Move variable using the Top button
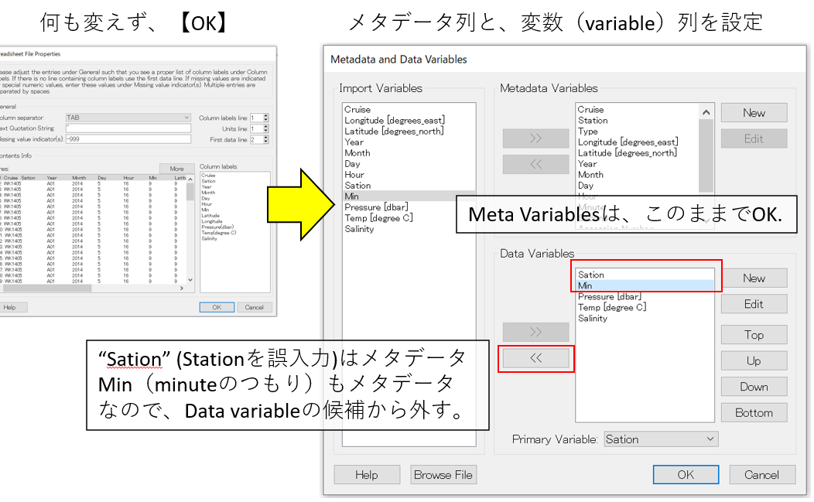Viewport: 814px width, 502px height. click(754, 334)
